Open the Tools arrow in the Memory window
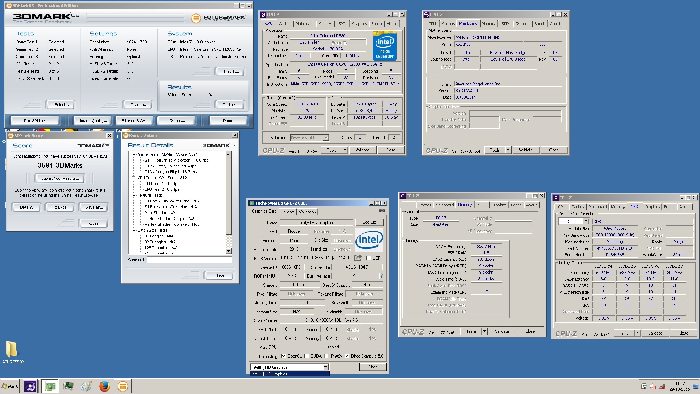The height and width of the screenshot is (394, 700). click(484, 331)
